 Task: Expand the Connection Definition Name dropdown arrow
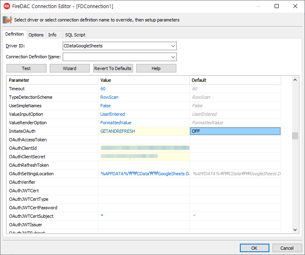[173, 57]
